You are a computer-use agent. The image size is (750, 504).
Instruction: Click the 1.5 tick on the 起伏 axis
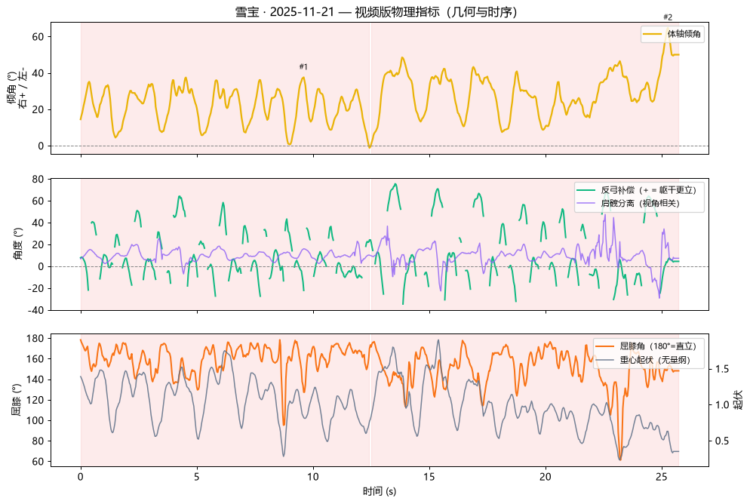point(722,369)
